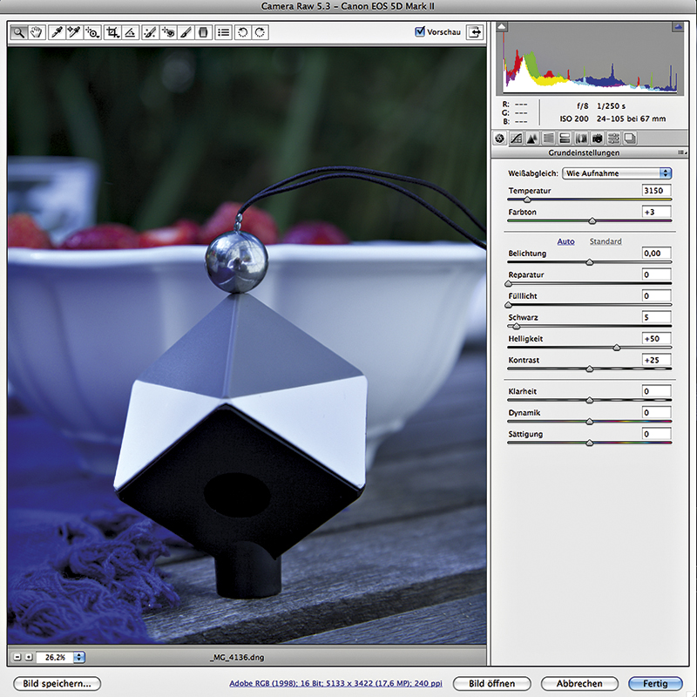
Task: Rotate image 90° counterclockwise
Action: coord(243,32)
